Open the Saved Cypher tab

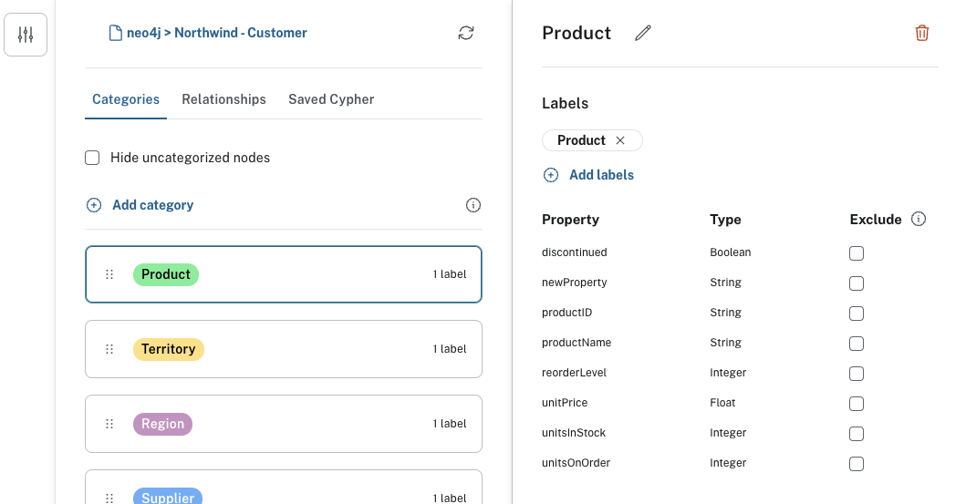331,99
